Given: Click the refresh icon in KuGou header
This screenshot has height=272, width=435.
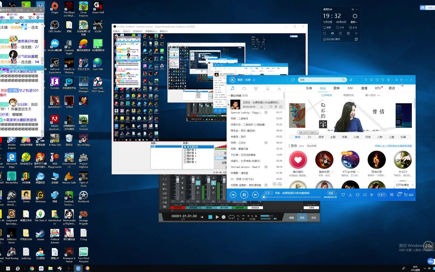Looking at the screenshot, I should (x=293, y=80).
